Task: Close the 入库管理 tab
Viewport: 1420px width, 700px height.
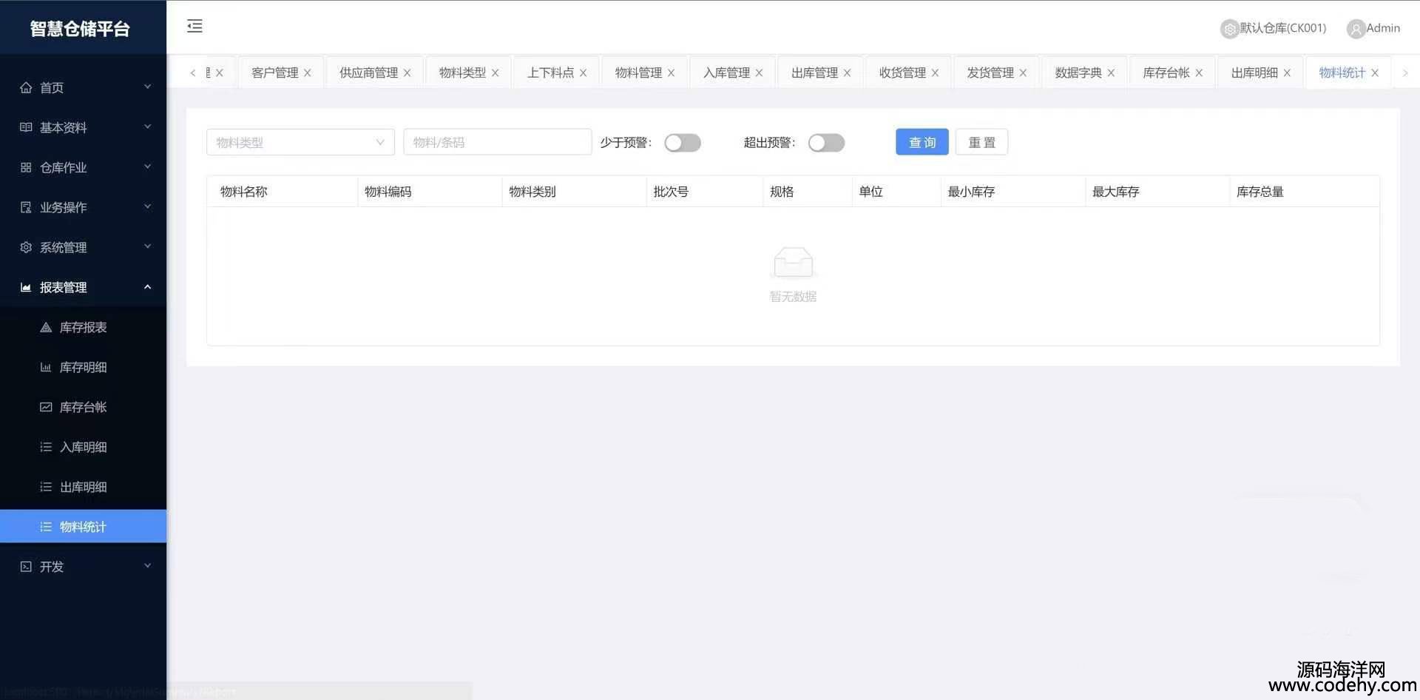Action: (760, 73)
